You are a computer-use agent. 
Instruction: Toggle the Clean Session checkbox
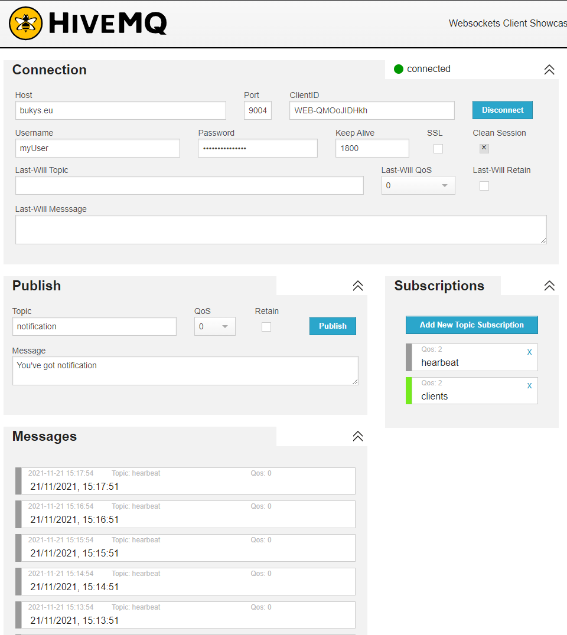[x=484, y=149]
